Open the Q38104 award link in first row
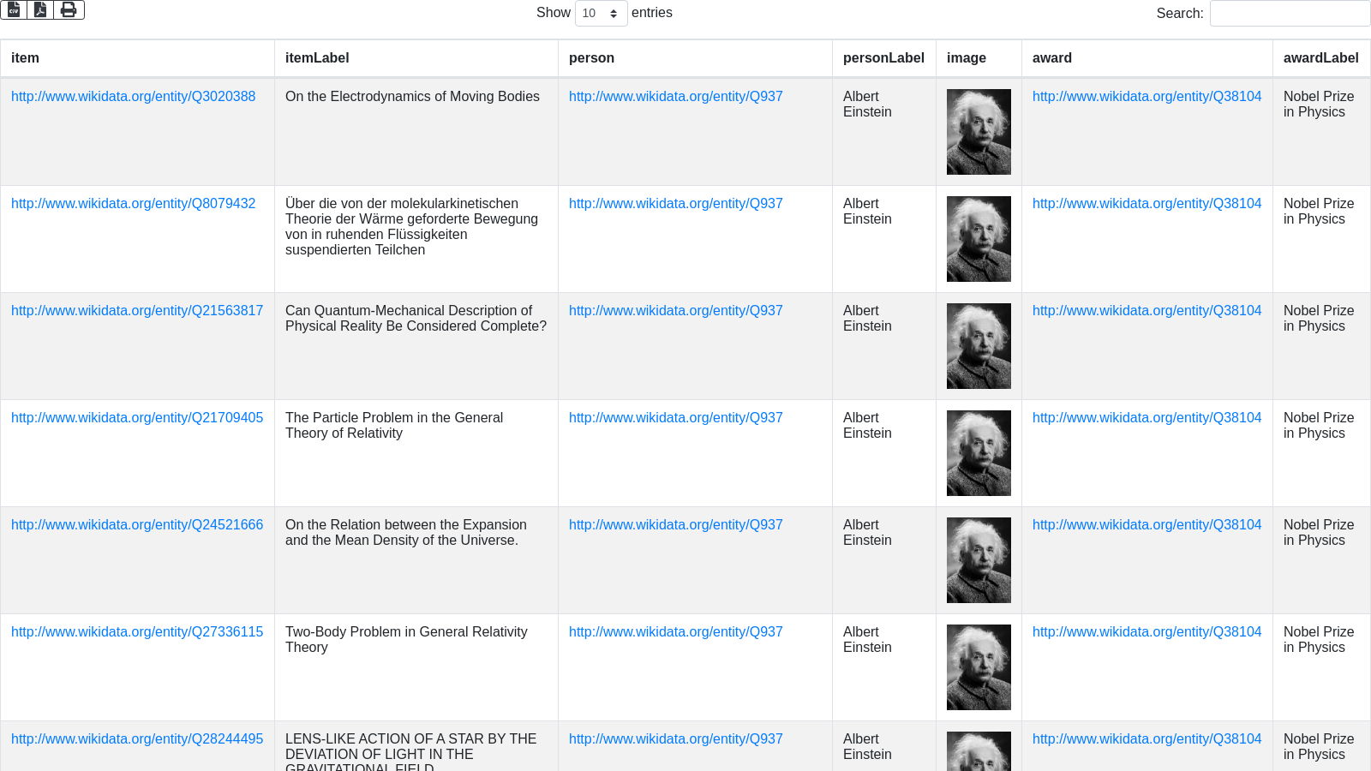Viewport: 1371px width, 771px height. (x=1146, y=97)
